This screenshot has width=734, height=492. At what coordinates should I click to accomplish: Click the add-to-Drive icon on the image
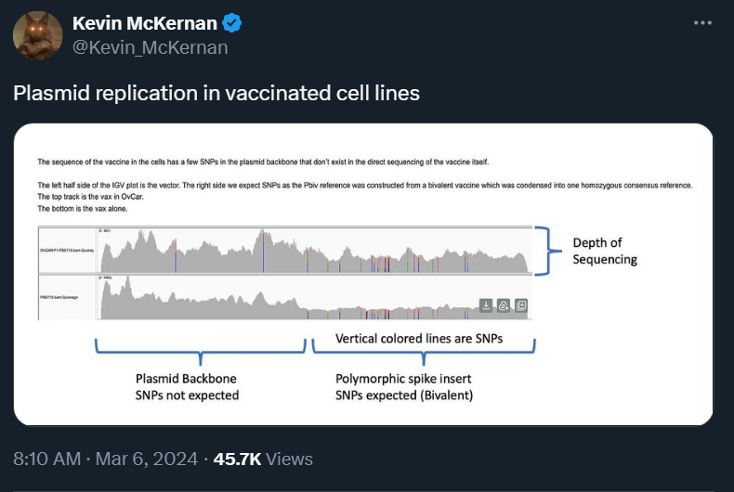(504, 305)
